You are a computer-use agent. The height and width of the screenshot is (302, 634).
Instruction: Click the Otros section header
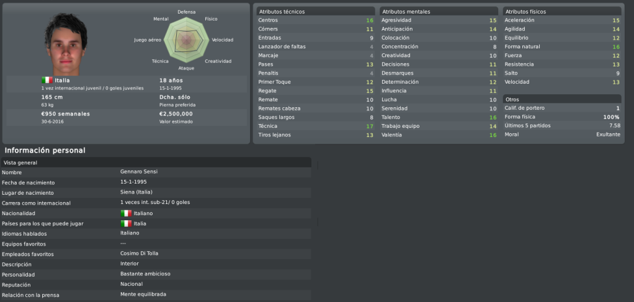(562, 99)
